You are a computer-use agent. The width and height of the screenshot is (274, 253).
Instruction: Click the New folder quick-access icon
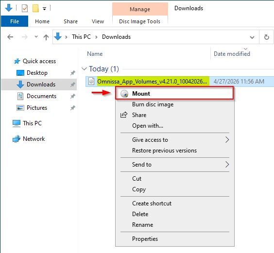tap(35, 8)
